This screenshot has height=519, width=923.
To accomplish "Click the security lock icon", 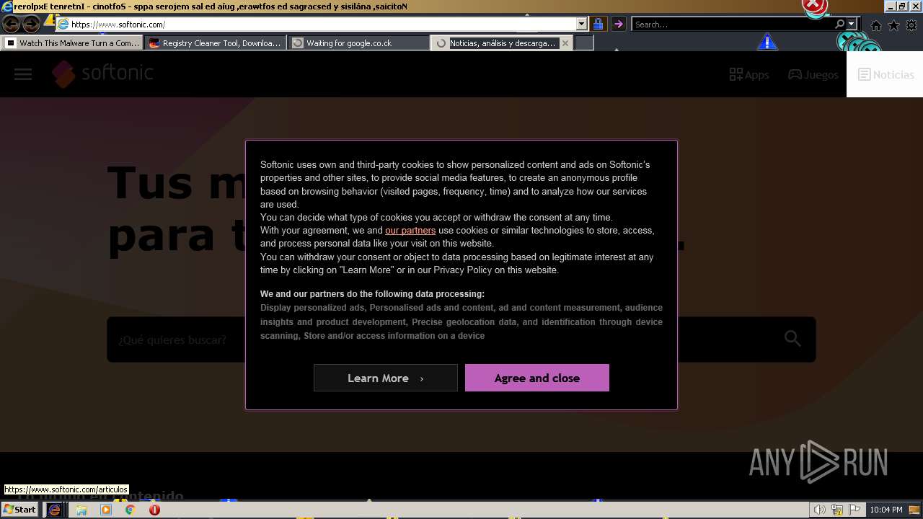I will [x=598, y=24].
